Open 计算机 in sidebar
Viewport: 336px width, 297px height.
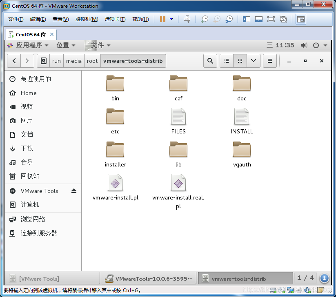(43, 205)
